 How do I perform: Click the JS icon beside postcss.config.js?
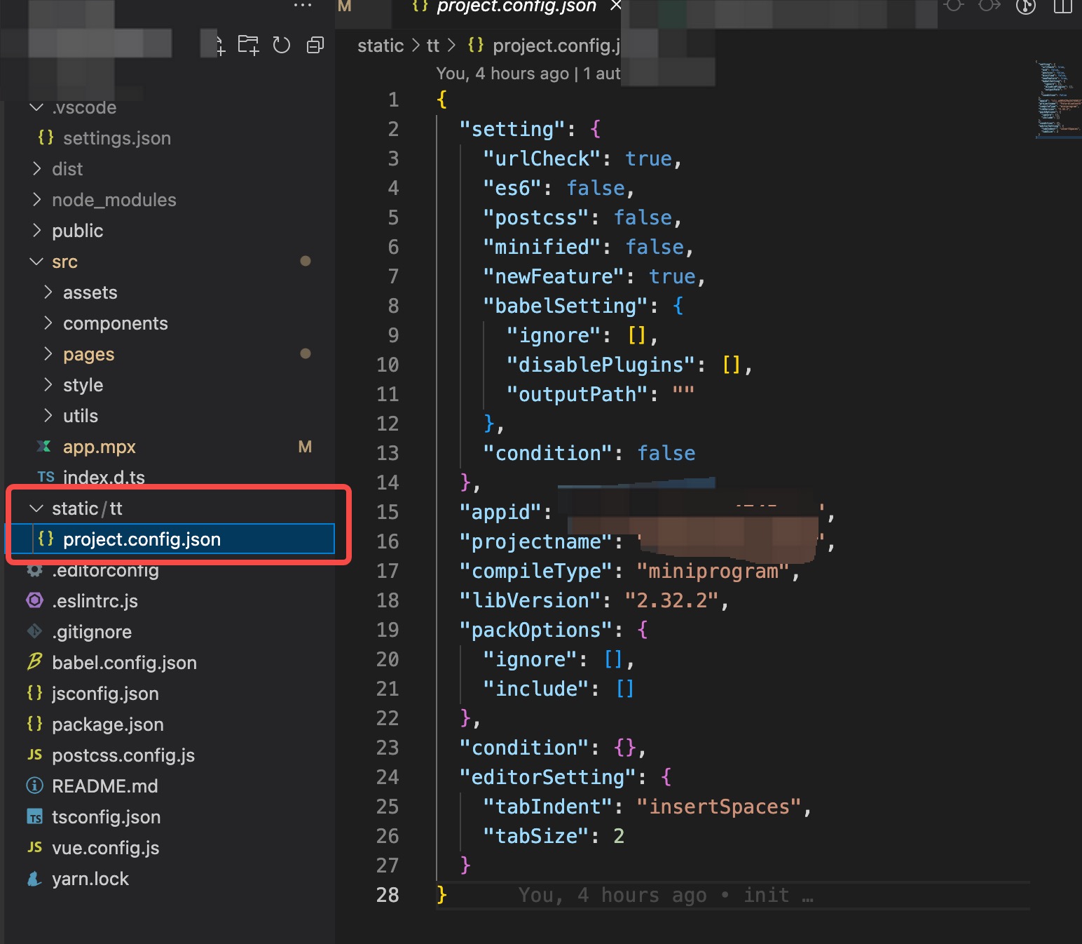tap(34, 755)
